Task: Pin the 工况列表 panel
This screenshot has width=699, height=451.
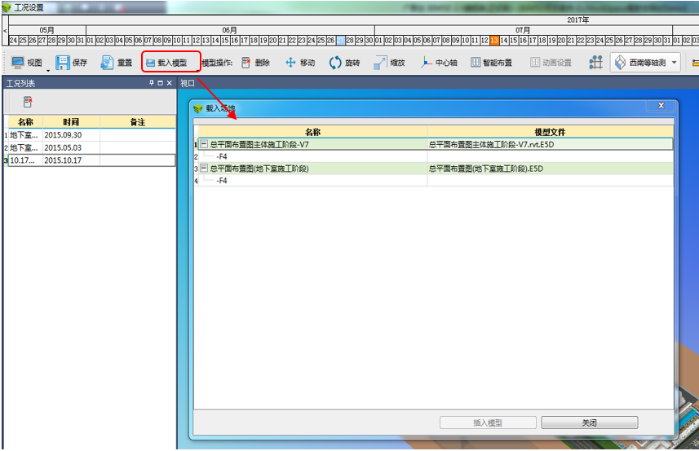Action: (152, 83)
